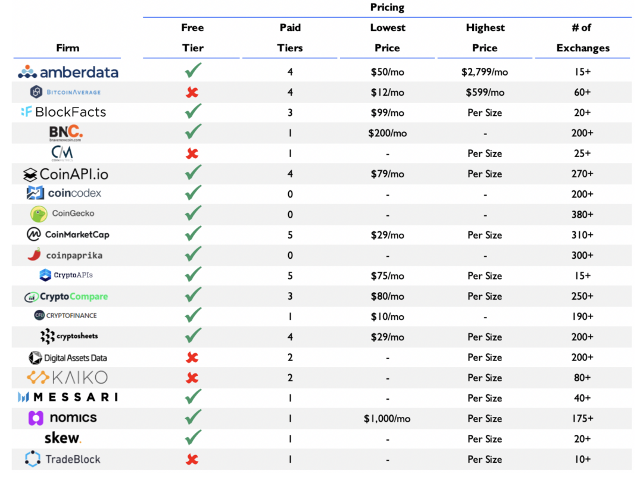Viewport: 643px width, 477px height.
Task: Click the TradeBlock logo
Action: click(63, 459)
